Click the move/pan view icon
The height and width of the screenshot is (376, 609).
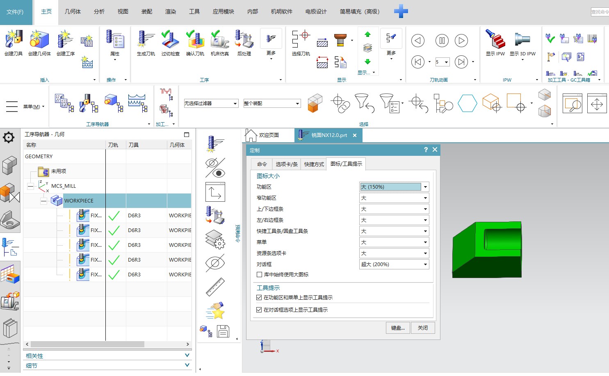(597, 103)
